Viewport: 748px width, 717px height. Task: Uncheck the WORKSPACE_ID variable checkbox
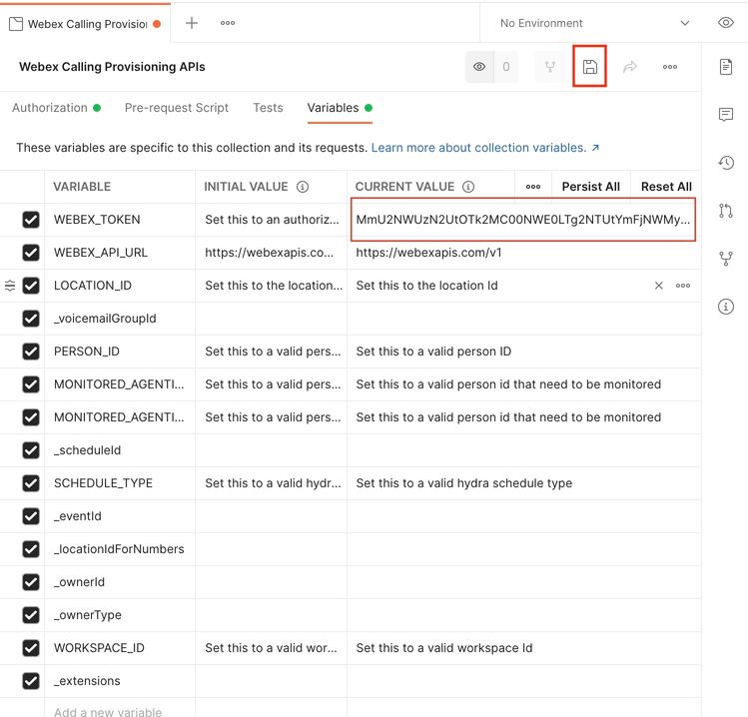click(31, 648)
